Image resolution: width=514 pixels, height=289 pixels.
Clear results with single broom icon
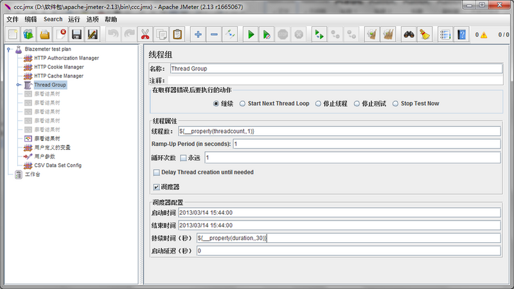point(372,35)
